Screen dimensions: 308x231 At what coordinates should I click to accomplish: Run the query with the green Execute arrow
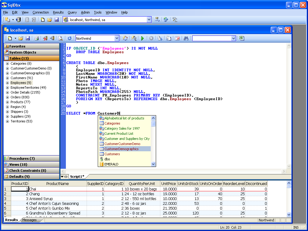143,38
